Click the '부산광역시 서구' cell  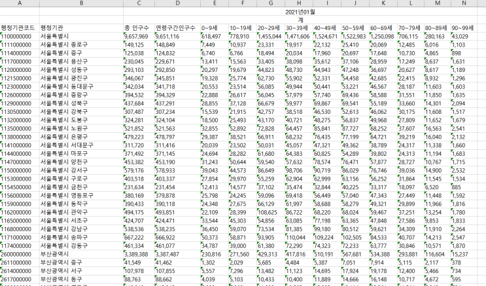(x=81, y=271)
